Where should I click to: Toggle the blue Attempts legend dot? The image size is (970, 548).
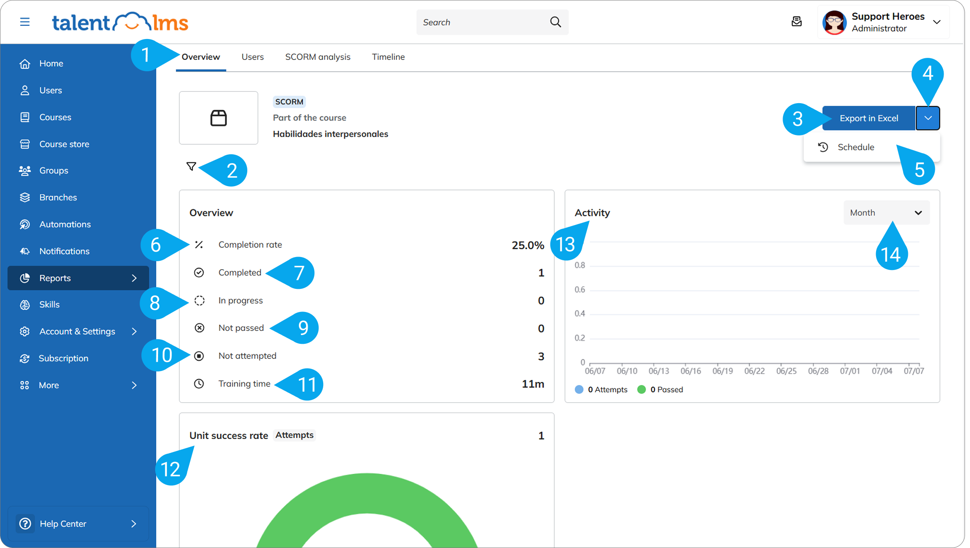(x=579, y=390)
